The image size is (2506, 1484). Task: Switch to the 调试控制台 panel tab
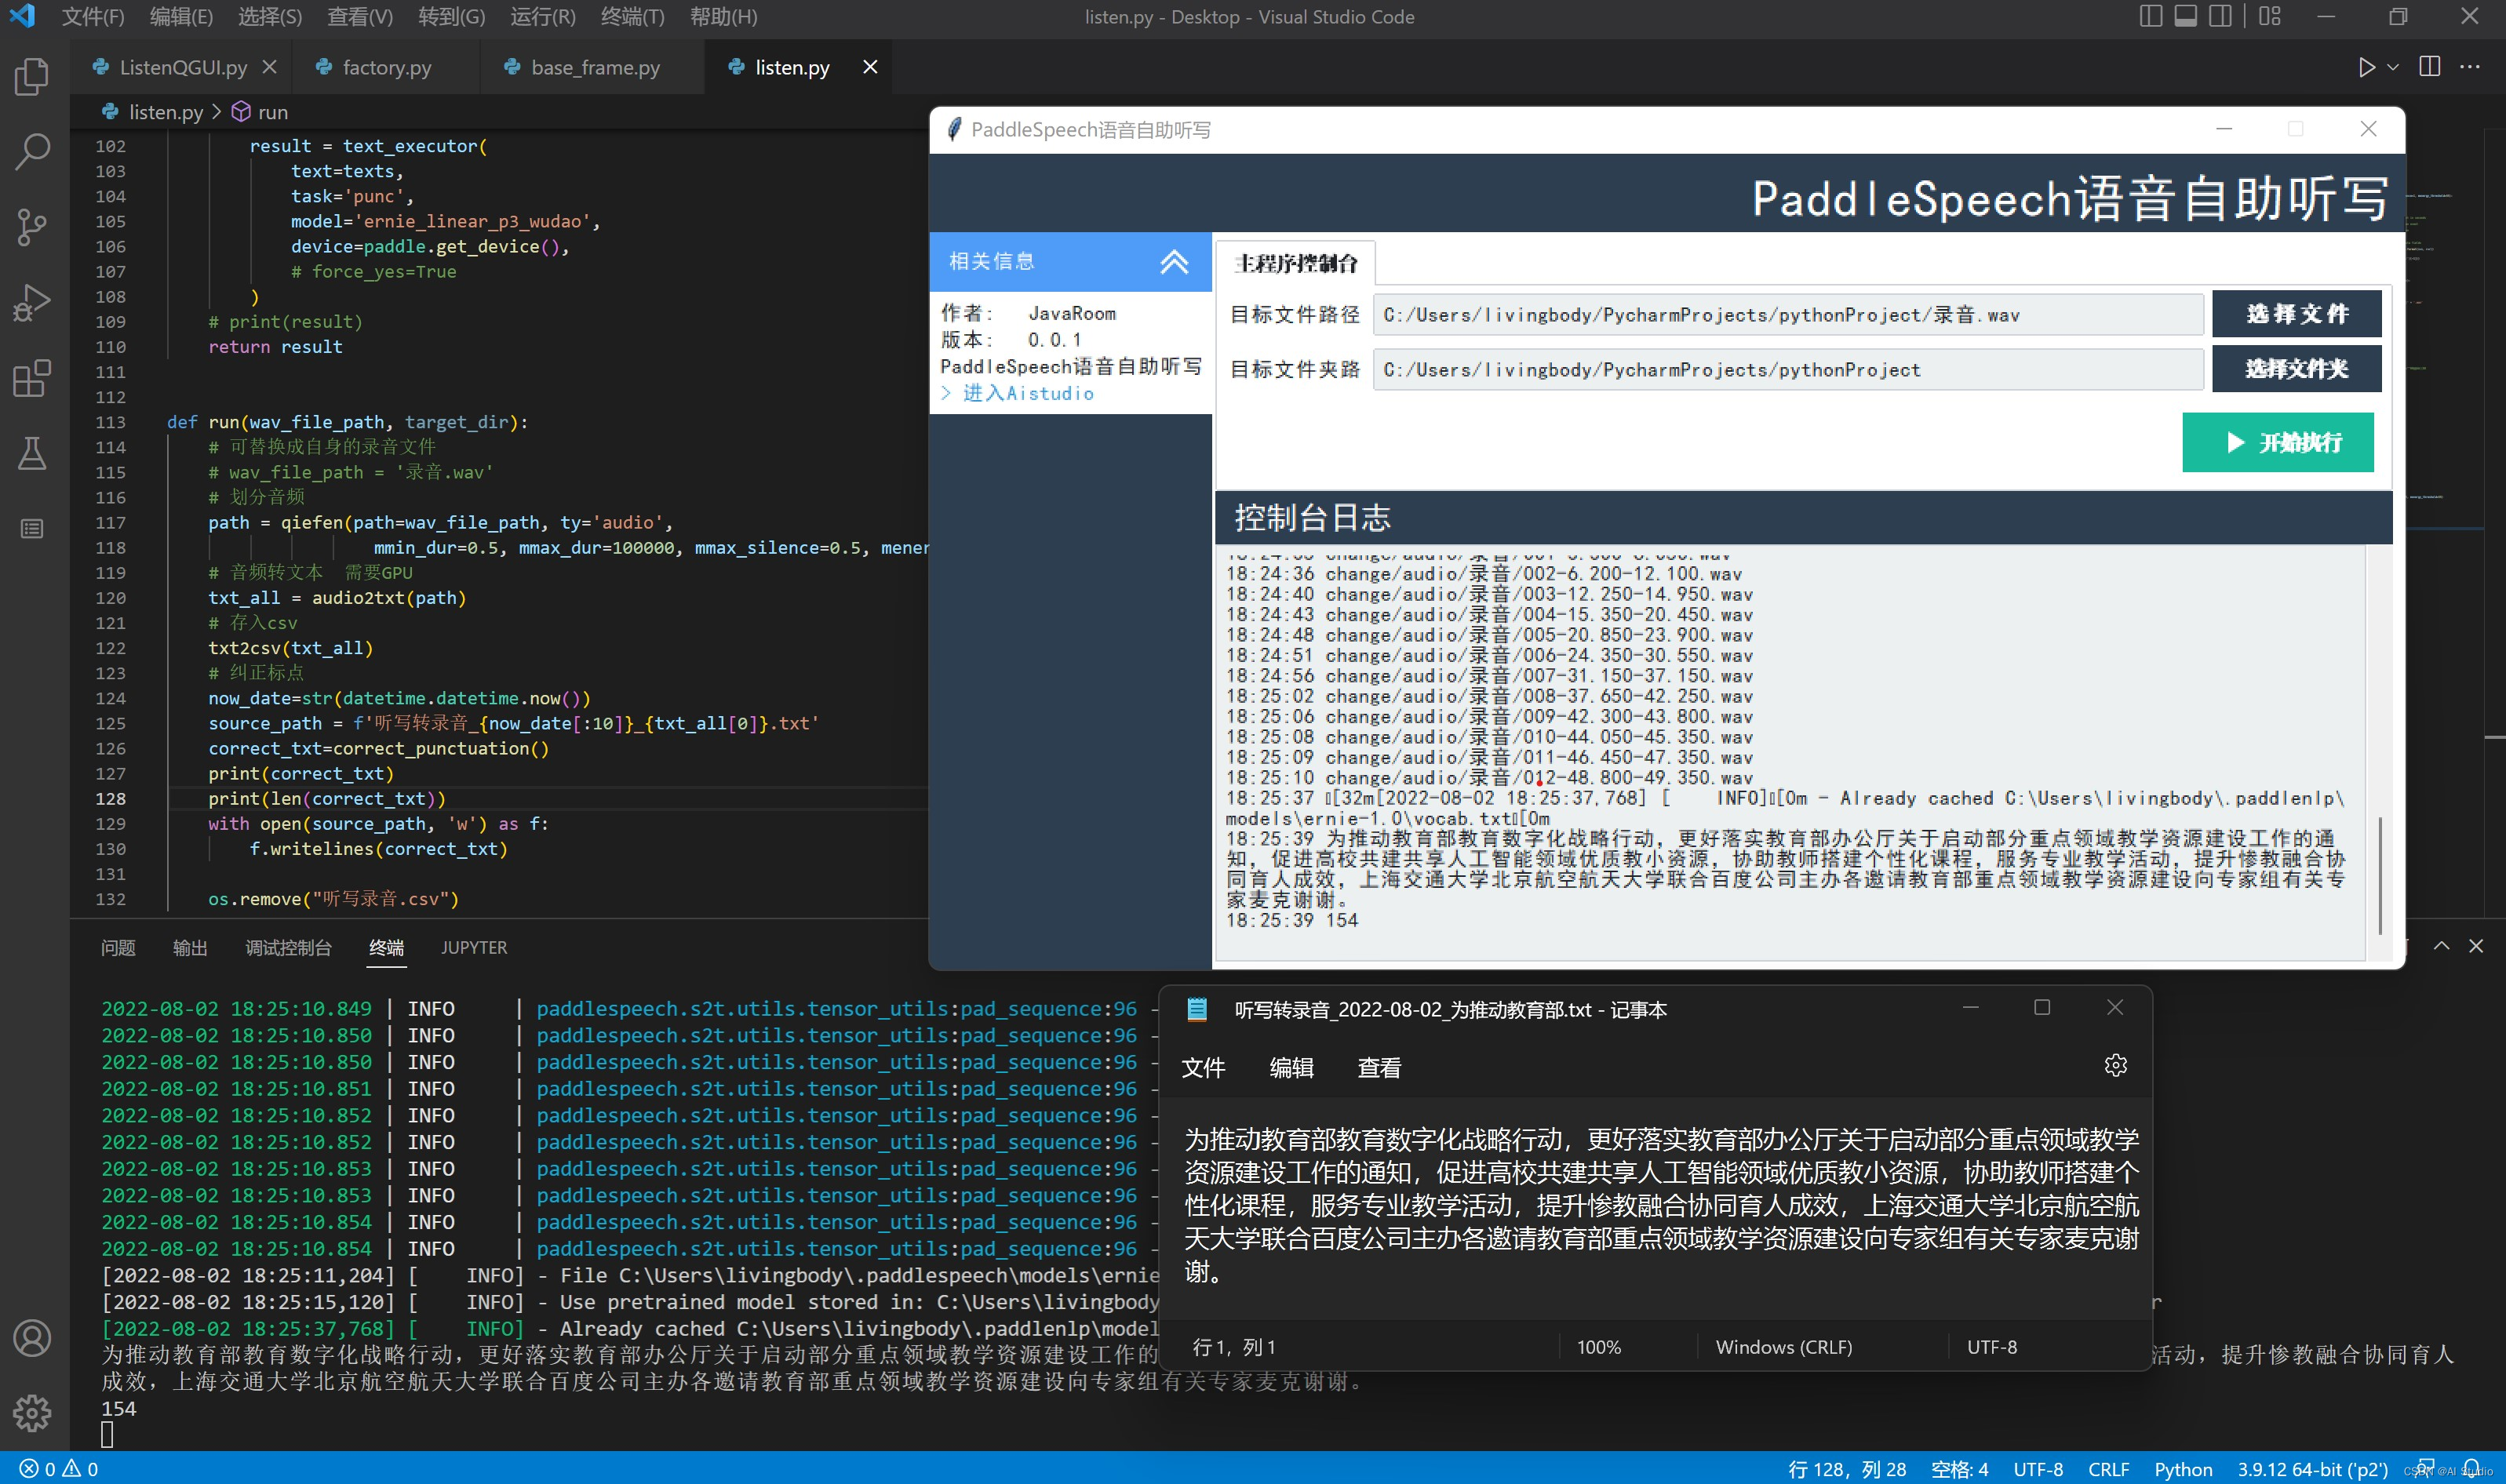click(288, 947)
